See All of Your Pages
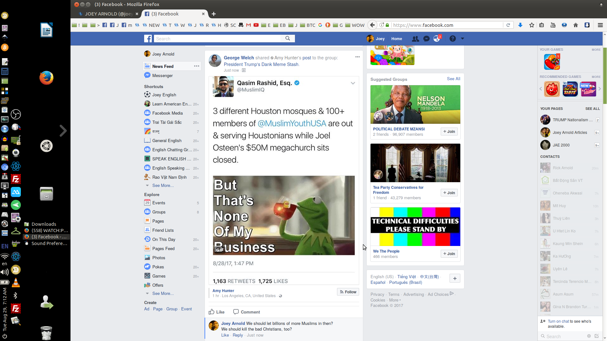Screen dimensions: 607x341 [592, 109]
